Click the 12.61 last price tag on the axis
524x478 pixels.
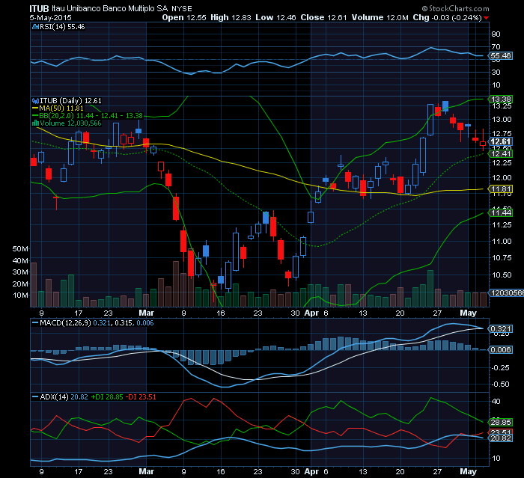click(x=501, y=141)
